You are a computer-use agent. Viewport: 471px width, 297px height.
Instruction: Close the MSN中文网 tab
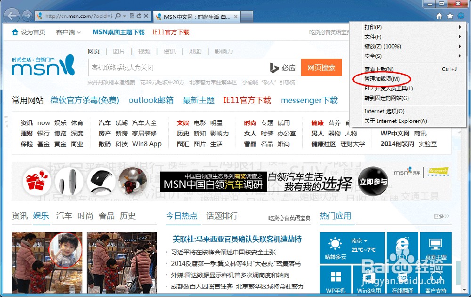235,17
